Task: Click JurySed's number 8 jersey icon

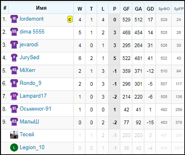Action: point(14,57)
